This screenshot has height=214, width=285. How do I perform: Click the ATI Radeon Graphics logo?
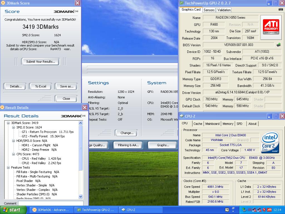pos(271,27)
